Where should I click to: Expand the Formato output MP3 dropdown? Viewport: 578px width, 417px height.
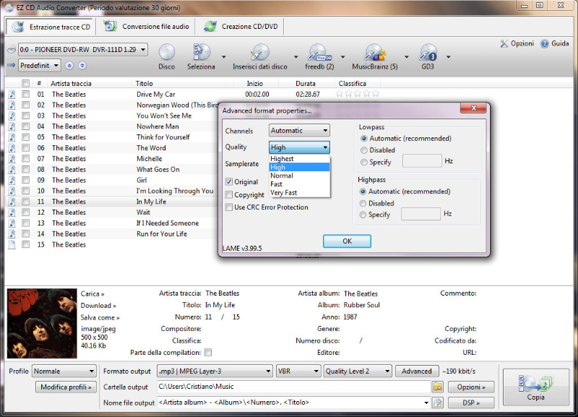click(x=214, y=371)
